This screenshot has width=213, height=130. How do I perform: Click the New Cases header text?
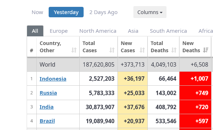coord(128,47)
